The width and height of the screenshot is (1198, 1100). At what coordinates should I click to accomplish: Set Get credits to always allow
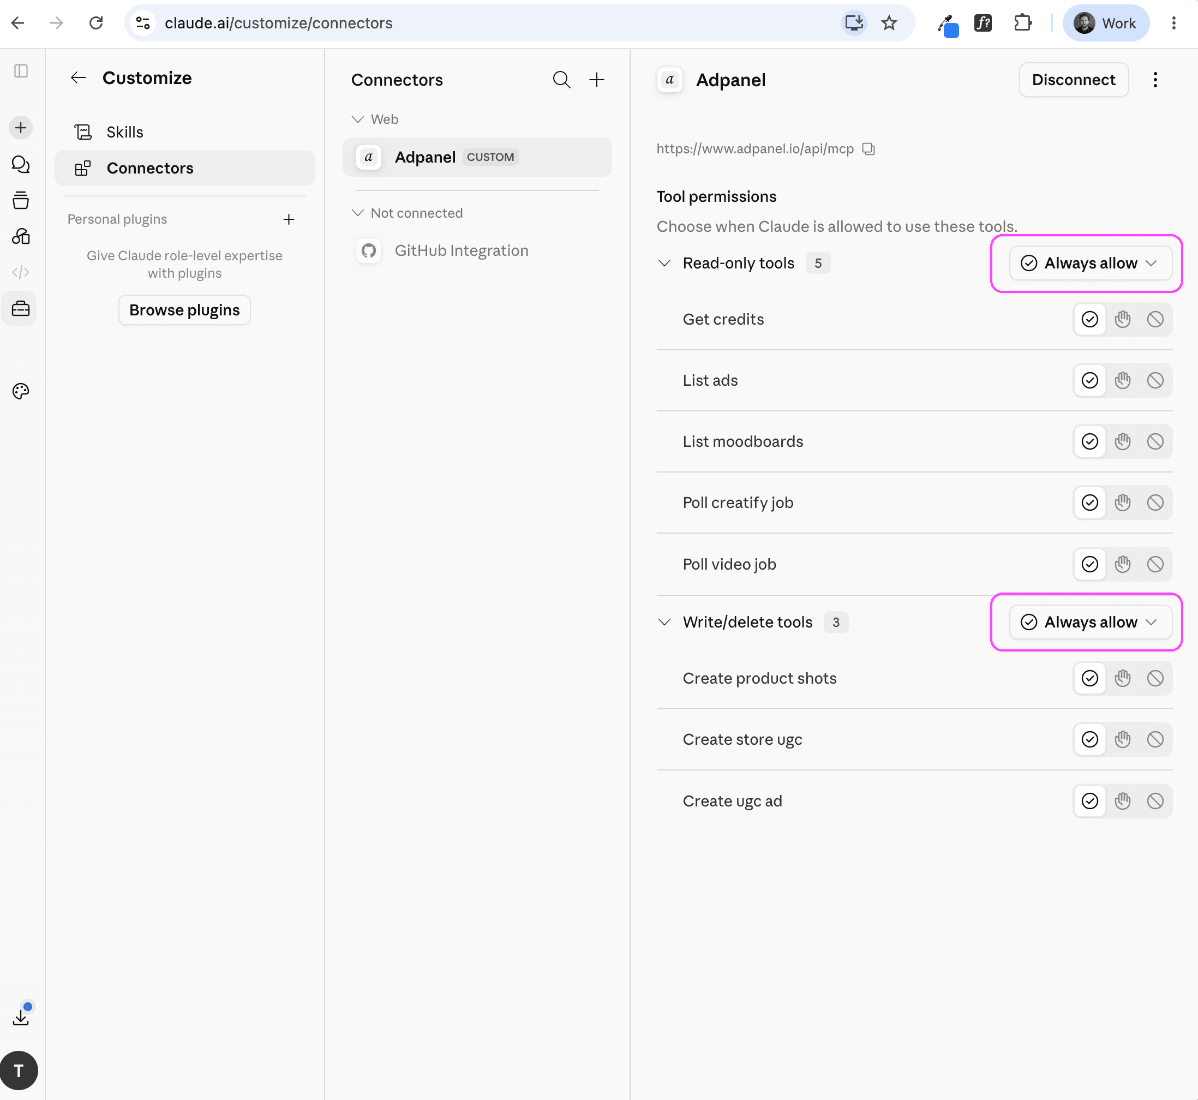click(1089, 320)
